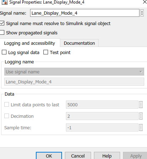
Task: Click the Cancel button
Action: (x=78, y=156)
